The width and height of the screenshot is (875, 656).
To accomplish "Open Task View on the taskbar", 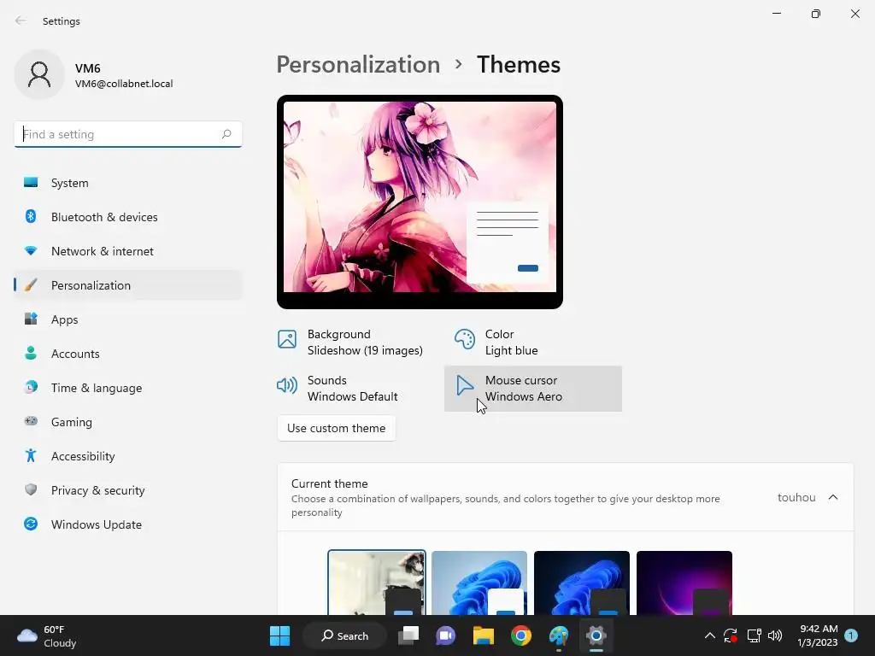I will tap(408, 635).
